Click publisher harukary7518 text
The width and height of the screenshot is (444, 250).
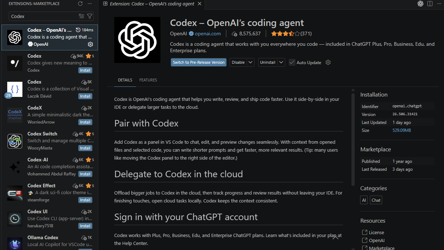pos(40,226)
